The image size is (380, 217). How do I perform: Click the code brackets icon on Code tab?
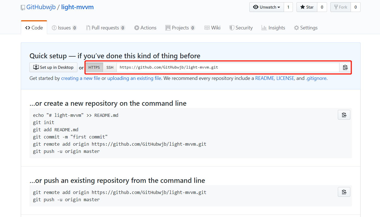point(27,28)
